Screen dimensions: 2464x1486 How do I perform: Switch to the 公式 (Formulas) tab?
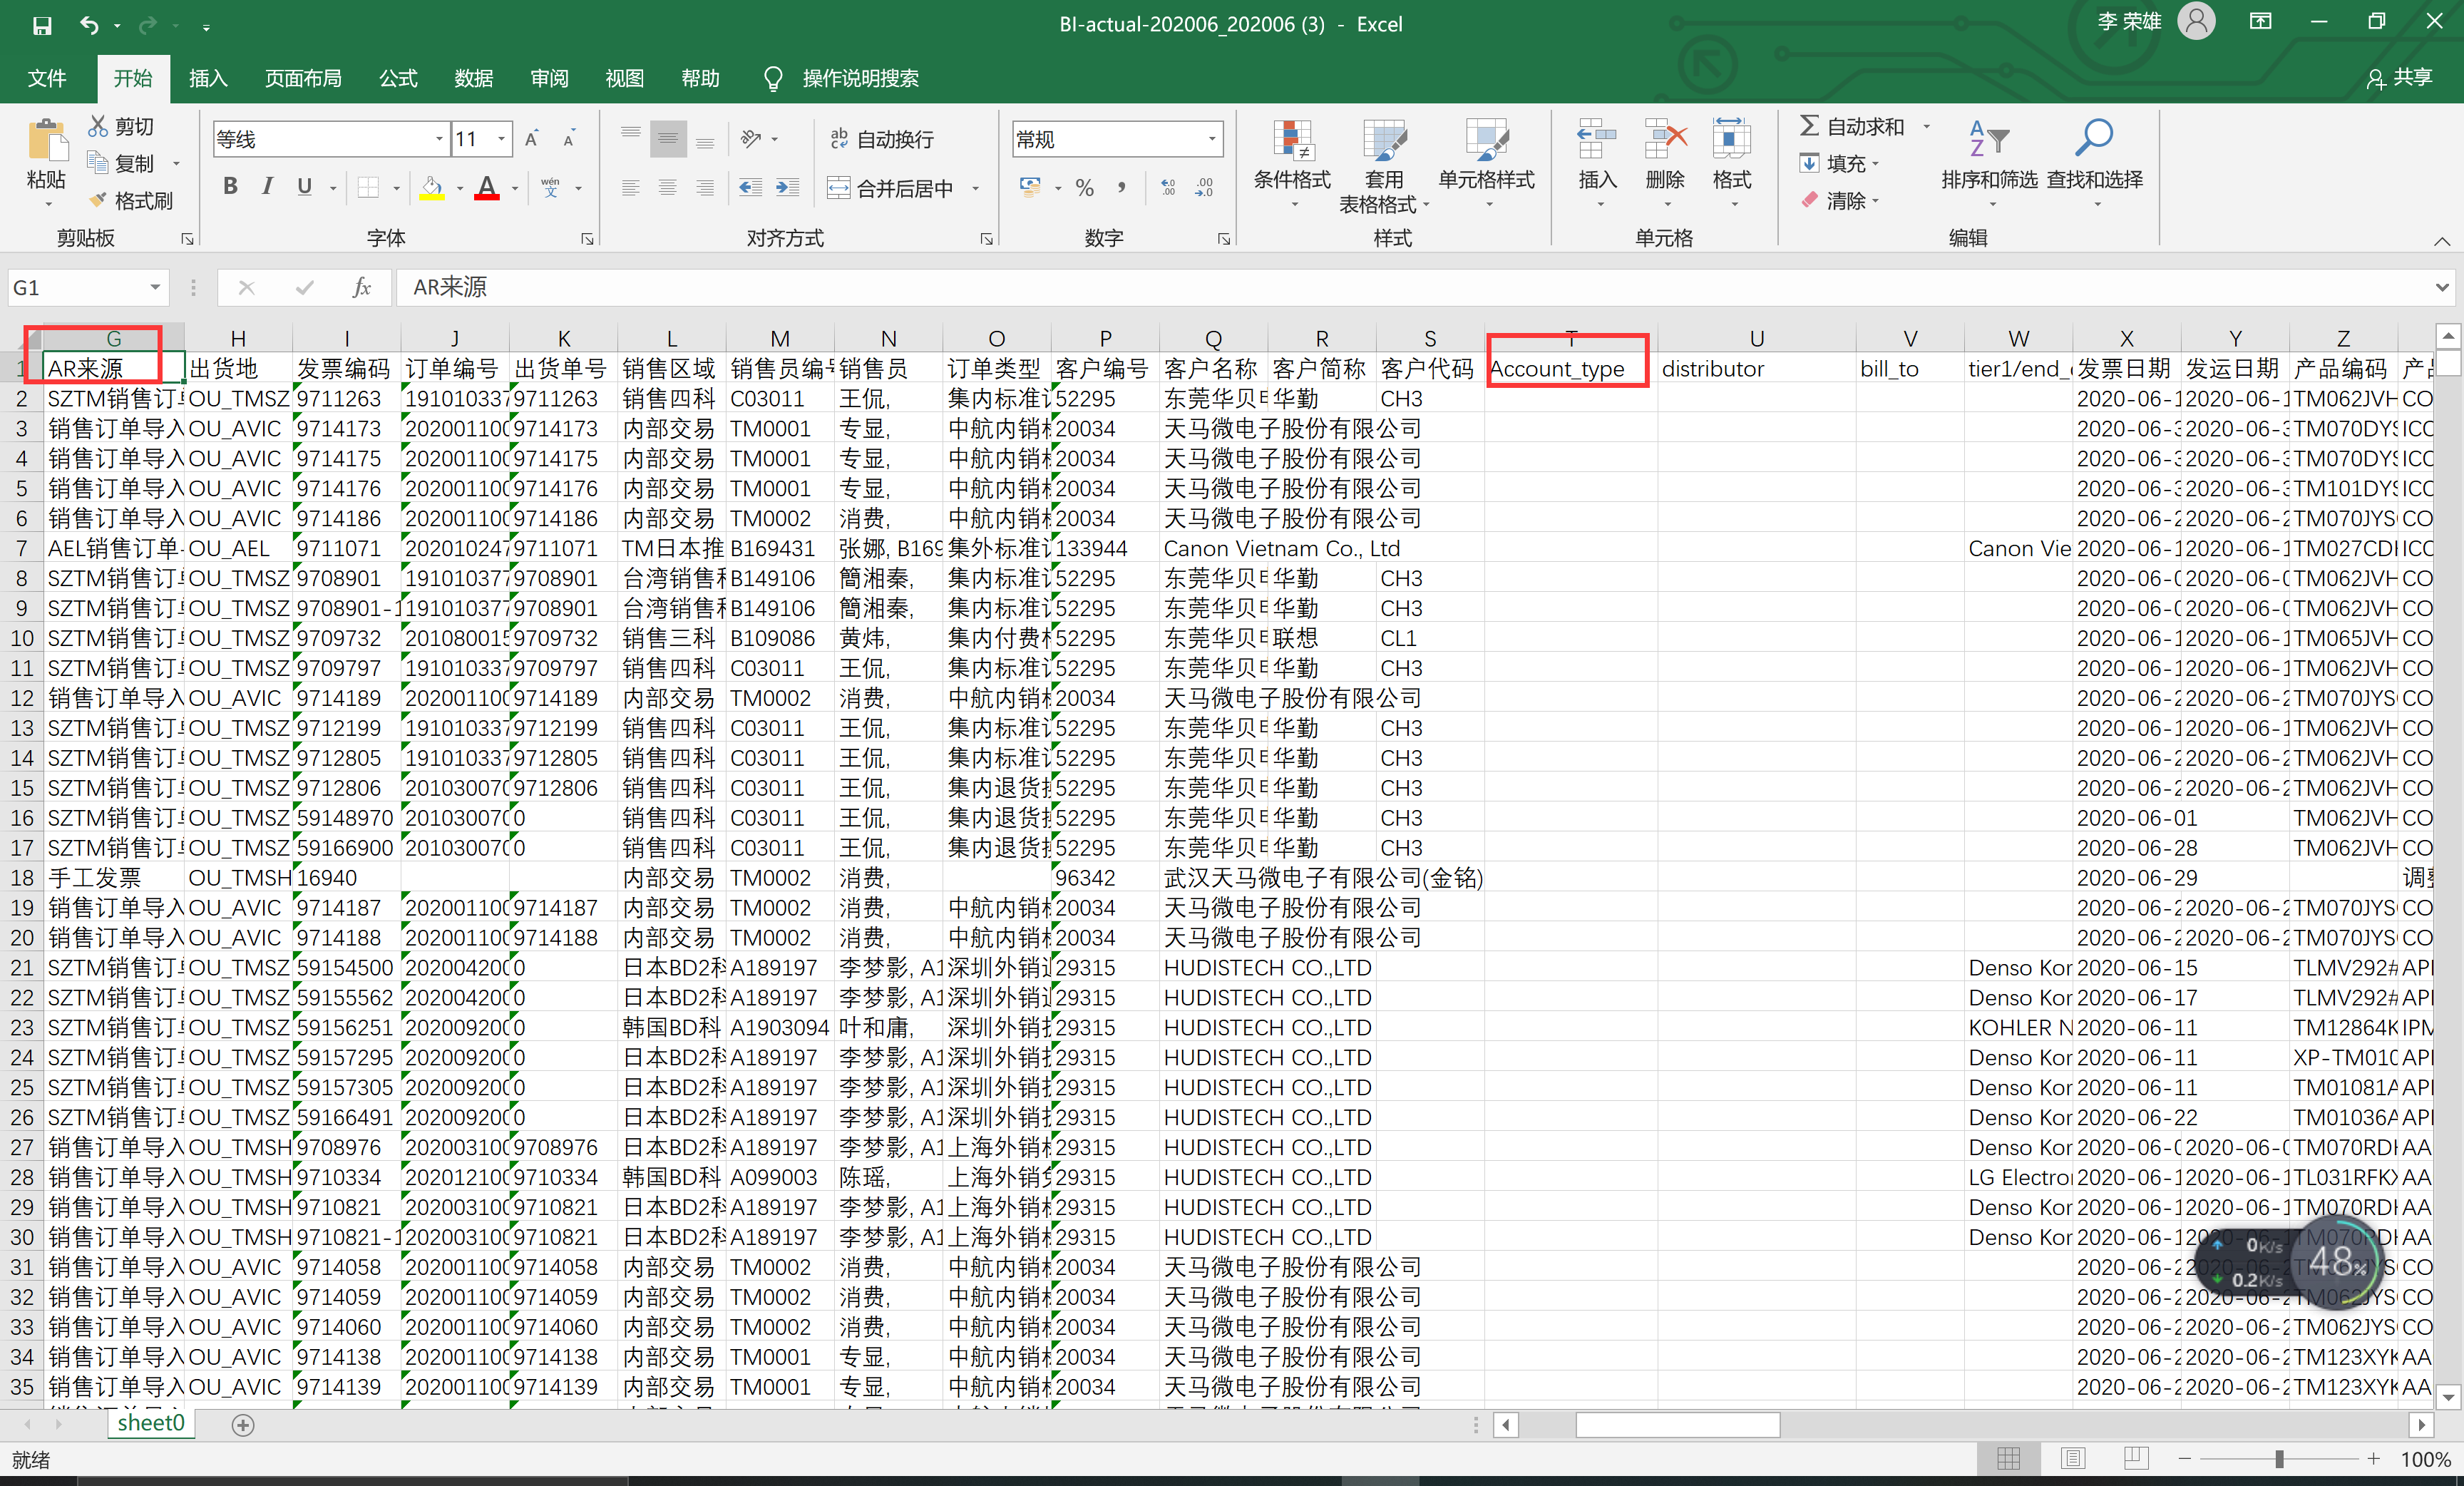pos(398,78)
